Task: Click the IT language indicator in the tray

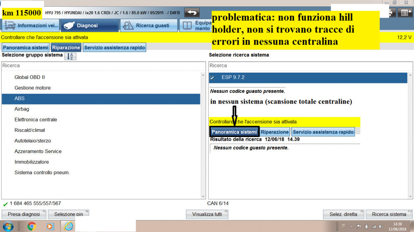Action: point(343,226)
